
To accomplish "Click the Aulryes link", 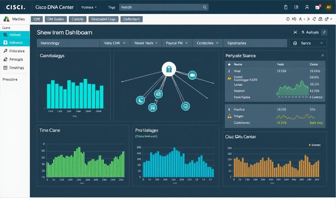I will click(x=312, y=32).
